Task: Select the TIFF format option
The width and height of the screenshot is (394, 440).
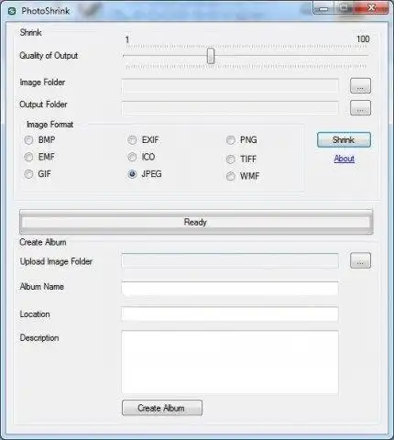Action: [231, 159]
